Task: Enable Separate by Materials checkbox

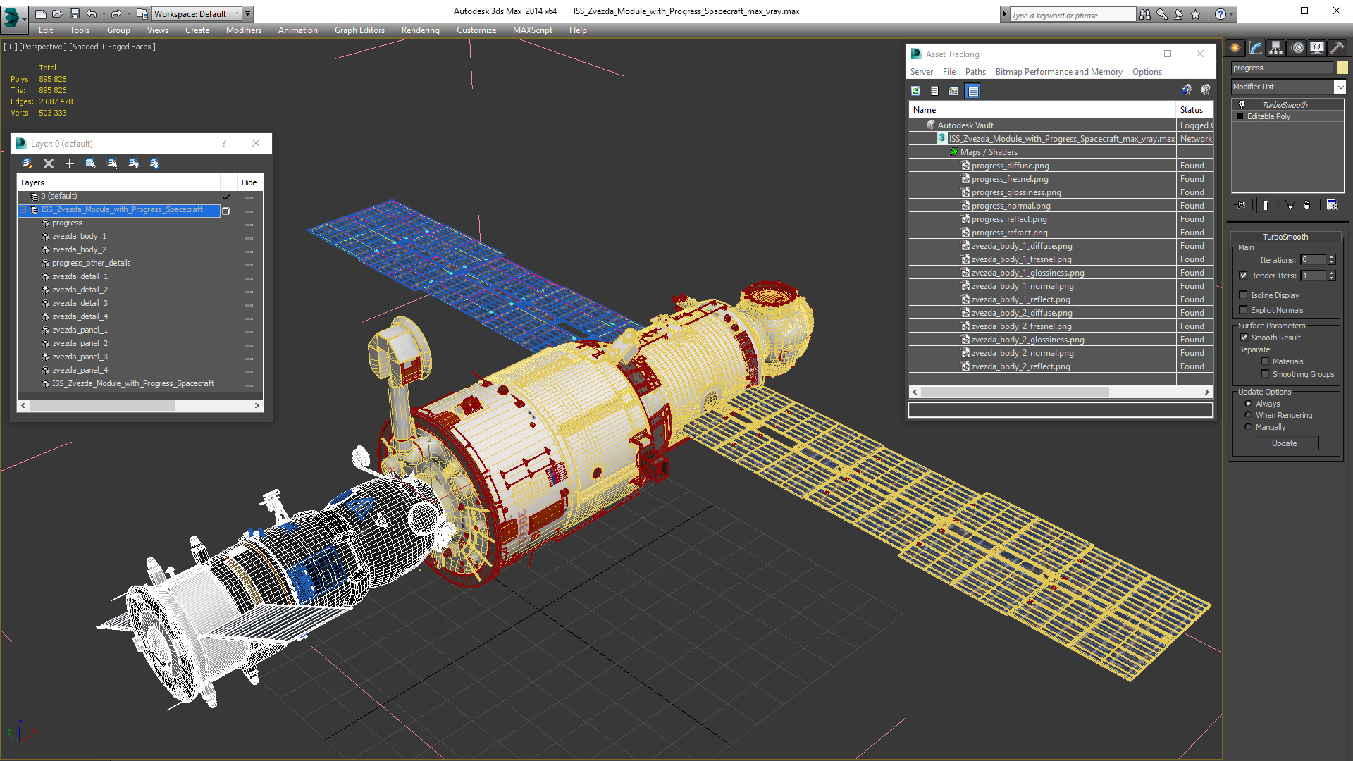Action: click(1265, 361)
